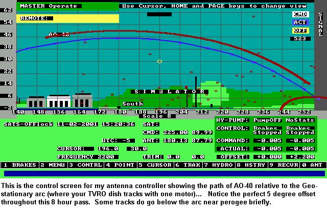Click the white columned building on the horizon
The height and width of the screenshot is (211, 327).
[58, 101]
